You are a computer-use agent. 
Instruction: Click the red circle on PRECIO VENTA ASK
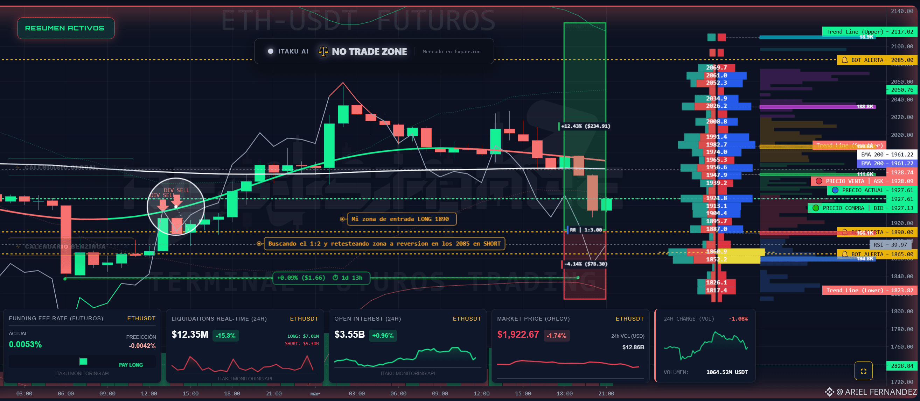(x=819, y=181)
